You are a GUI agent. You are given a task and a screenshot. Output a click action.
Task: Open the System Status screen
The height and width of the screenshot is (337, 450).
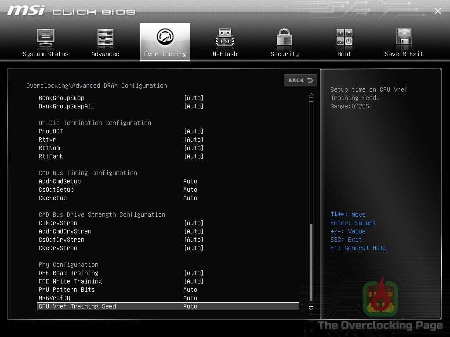(x=46, y=42)
